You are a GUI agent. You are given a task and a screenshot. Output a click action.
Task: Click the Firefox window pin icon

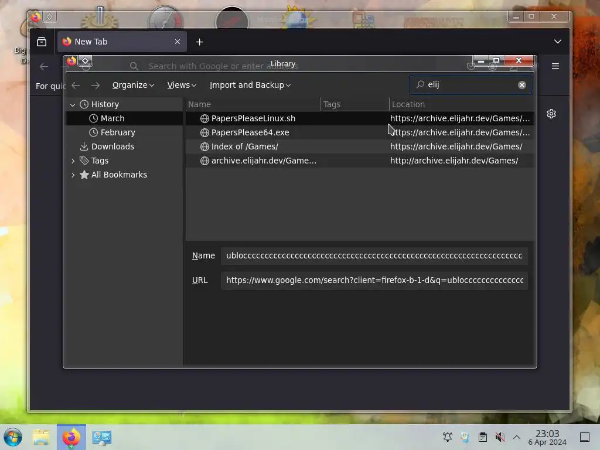[x=49, y=16]
